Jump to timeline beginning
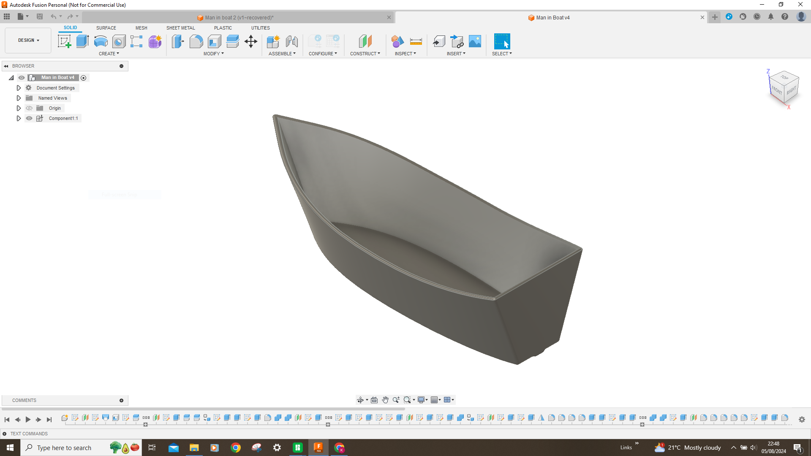The width and height of the screenshot is (811, 456). coord(7,420)
